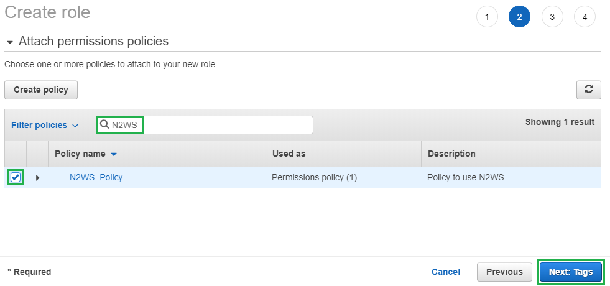Sort by the Policy name column arrow
This screenshot has width=610, height=286.
point(114,154)
